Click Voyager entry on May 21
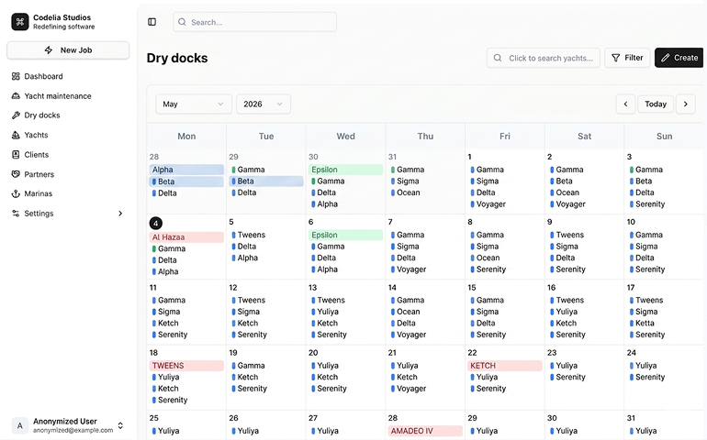This screenshot has width=707, height=440. click(409, 389)
